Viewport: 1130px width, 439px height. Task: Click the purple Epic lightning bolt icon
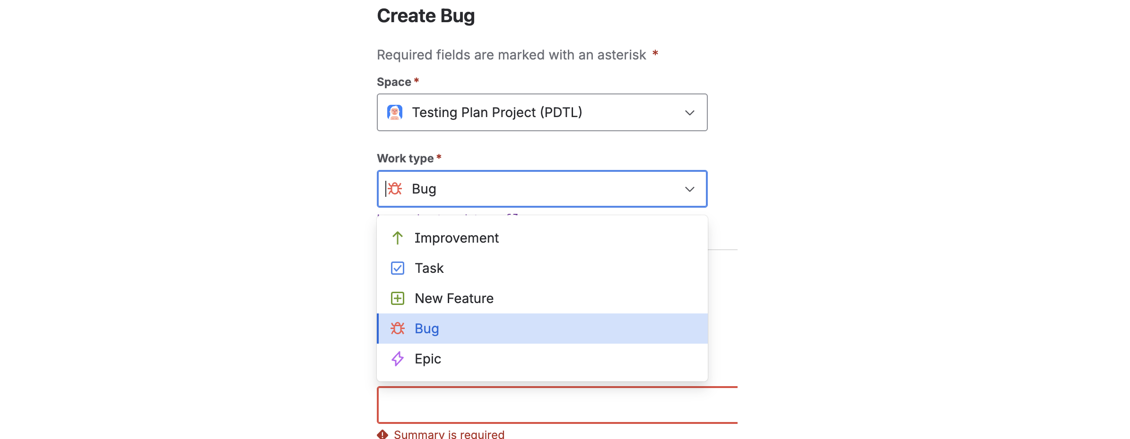coord(398,359)
